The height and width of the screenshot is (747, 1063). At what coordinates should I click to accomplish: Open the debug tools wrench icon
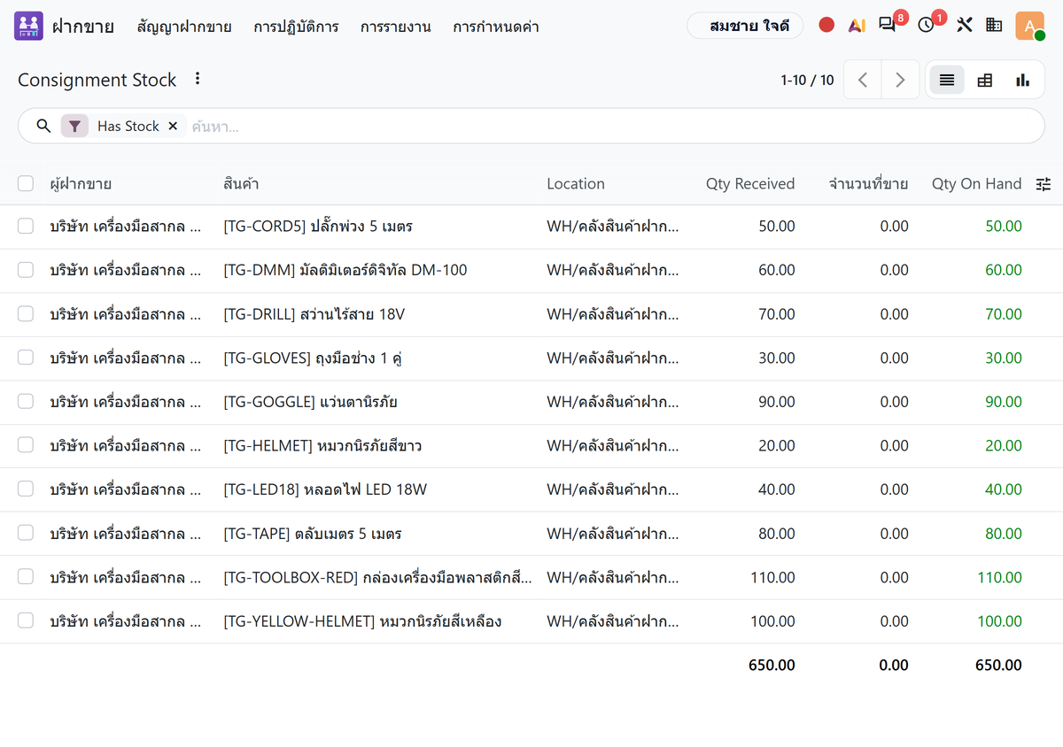coord(965,26)
